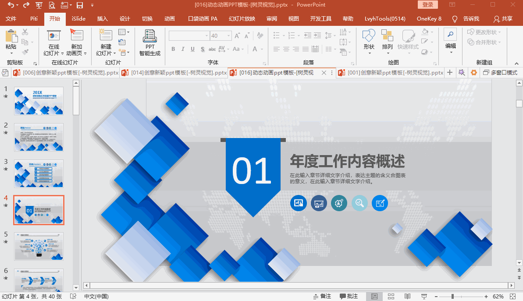Click the zoom slider handle
This screenshot has height=301, width=523.
(452, 296)
